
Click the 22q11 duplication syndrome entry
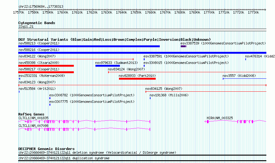(x=64, y=158)
